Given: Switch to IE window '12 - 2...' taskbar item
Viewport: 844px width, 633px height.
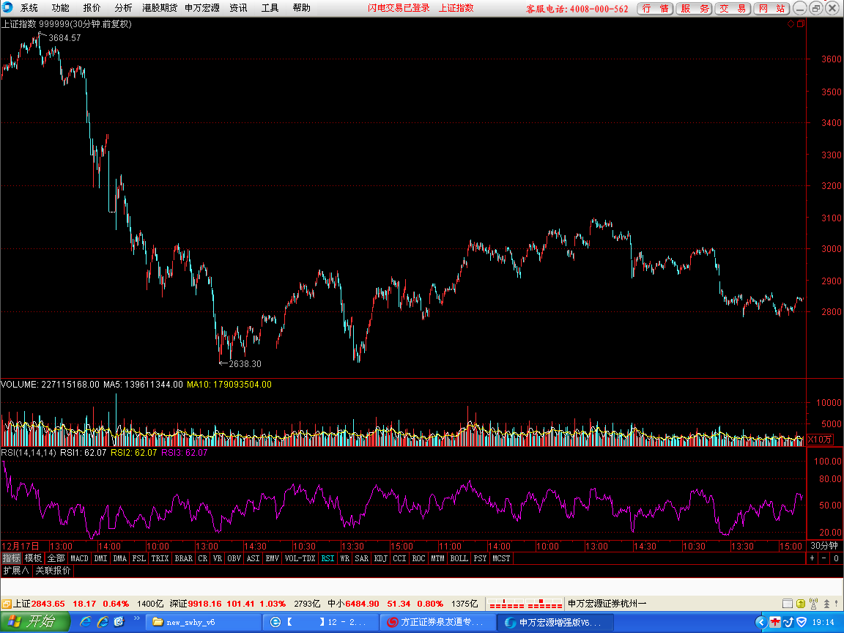Looking at the screenshot, I should coord(321,622).
